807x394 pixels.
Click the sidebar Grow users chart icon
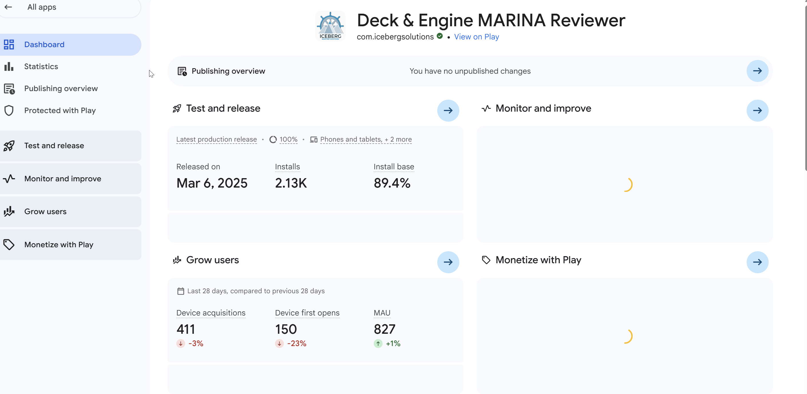(x=9, y=212)
